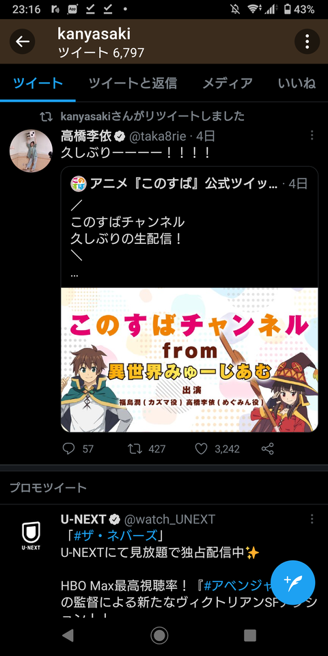
Task: Select the ツイート tab
Action: point(38,83)
